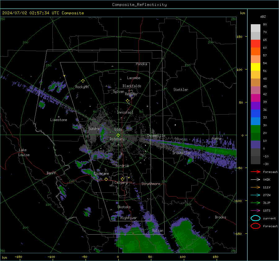The height and width of the screenshot is (261, 279).
Task: Click the yellow diamond marker near RockyMH
Action: 83,81
